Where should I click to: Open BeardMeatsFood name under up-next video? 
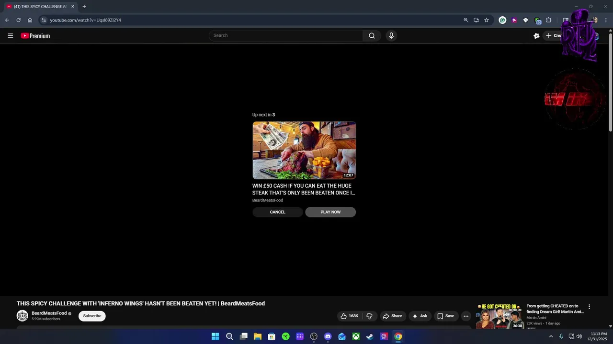pyautogui.click(x=268, y=200)
